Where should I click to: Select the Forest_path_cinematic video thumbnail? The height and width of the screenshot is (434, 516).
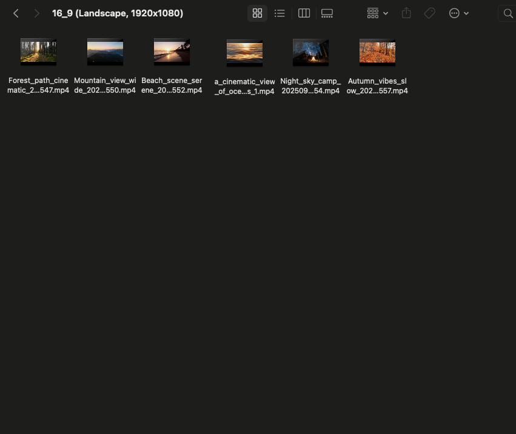point(38,52)
